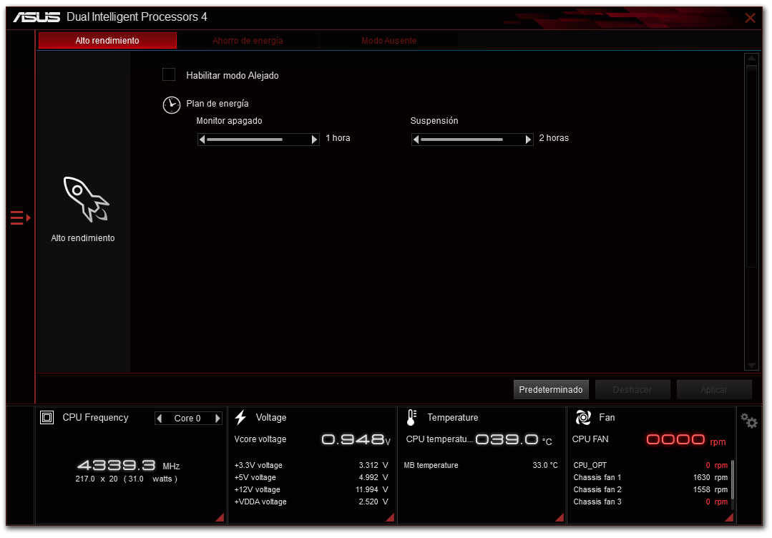Click the Chassis fan 2 row
Viewport: 772px width, 538px height.
coord(650,490)
